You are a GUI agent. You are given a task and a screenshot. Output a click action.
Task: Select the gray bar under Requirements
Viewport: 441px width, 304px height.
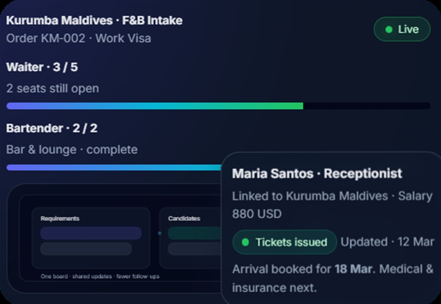pos(86,249)
